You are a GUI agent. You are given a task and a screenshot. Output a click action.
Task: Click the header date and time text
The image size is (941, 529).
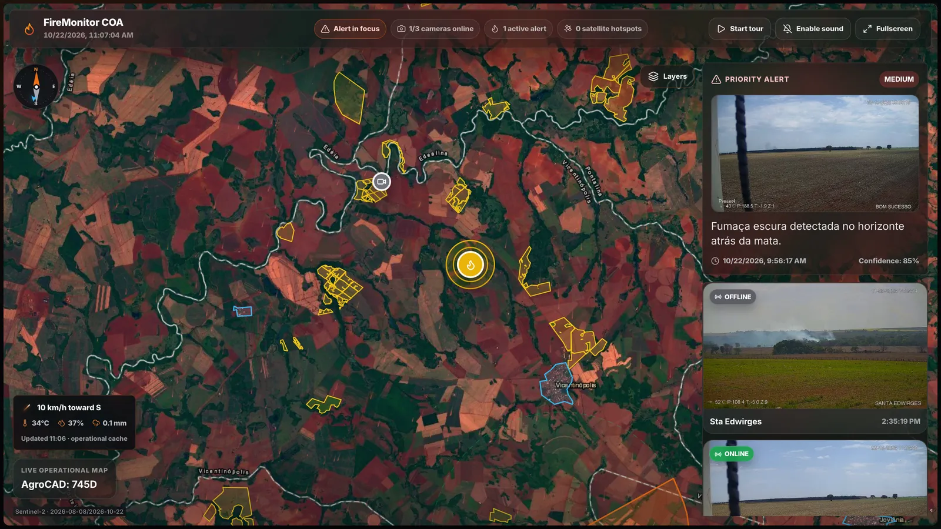[x=88, y=35]
